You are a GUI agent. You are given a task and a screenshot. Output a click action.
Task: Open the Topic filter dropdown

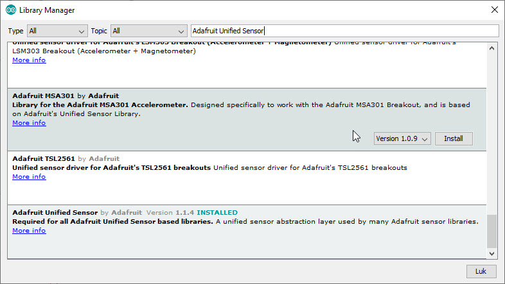click(149, 31)
